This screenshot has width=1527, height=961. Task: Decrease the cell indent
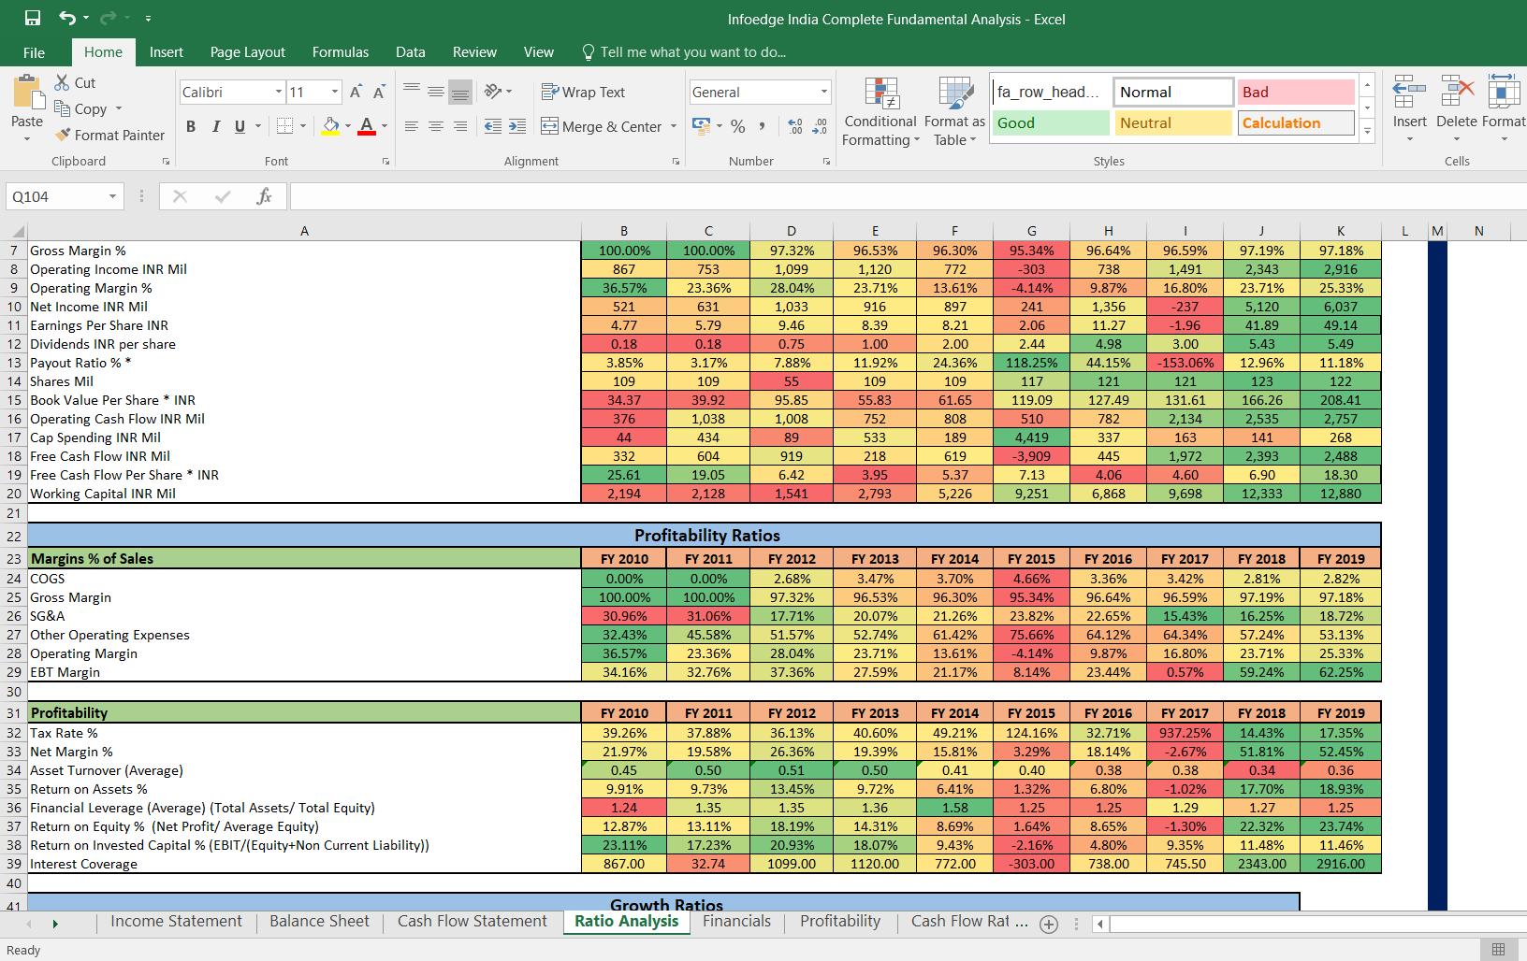pos(493,126)
